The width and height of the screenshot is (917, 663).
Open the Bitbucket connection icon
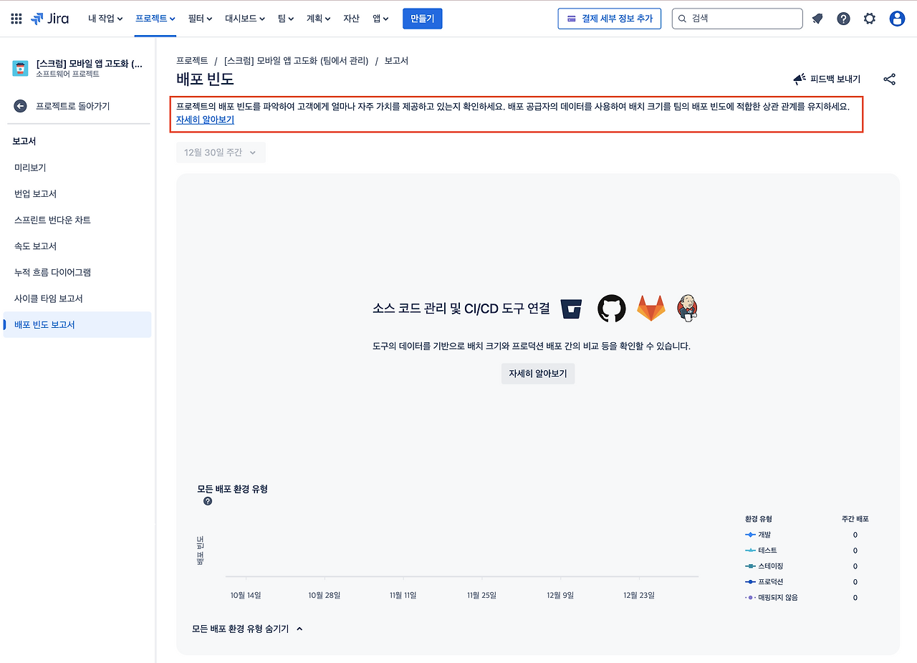[571, 308]
